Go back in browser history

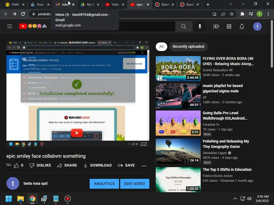coord(6,14)
